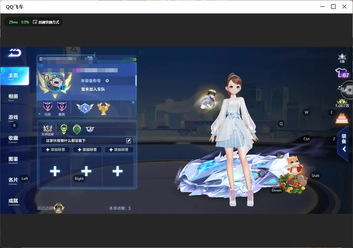Open the blue winged 74 badge
This screenshot has height=248, width=353.
coord(85,108)
